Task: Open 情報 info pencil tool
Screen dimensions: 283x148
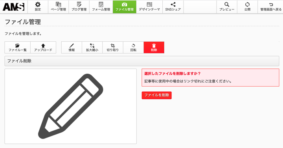Action: 72,48
